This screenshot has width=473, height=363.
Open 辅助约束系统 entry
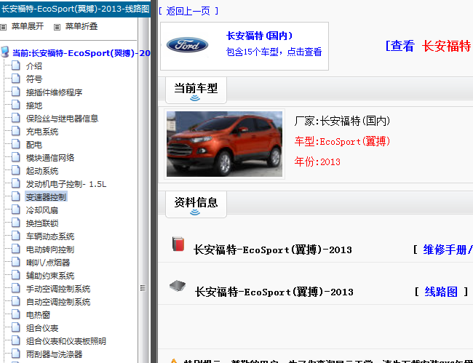coord(50,276)
